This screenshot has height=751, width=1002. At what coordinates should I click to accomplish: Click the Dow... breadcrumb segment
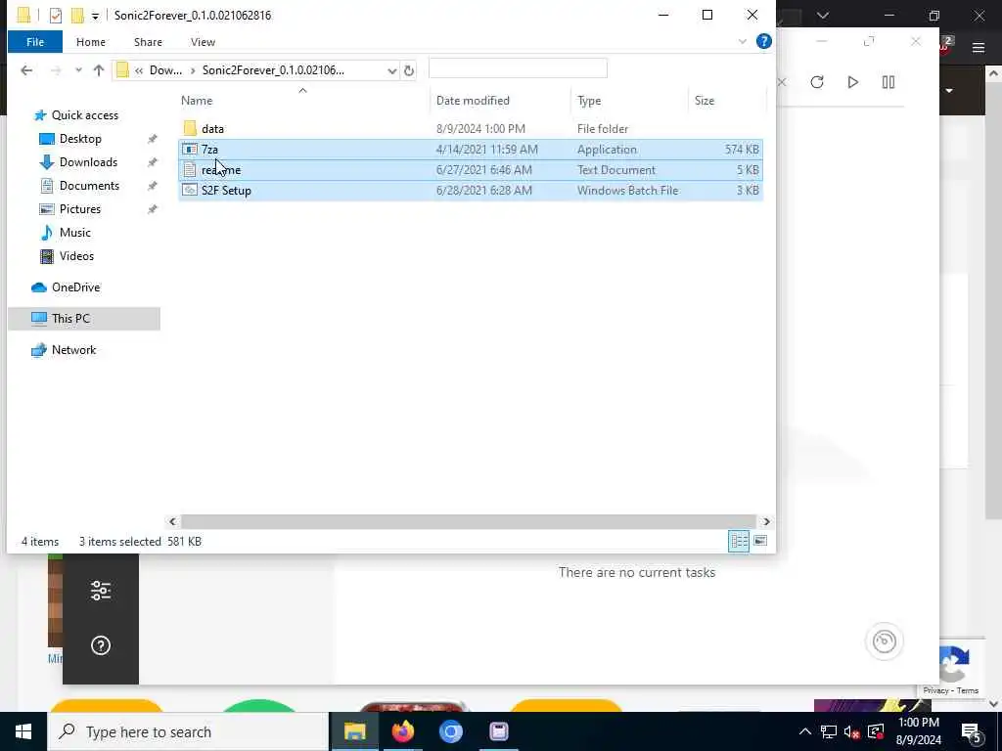[x=165, y=70]
